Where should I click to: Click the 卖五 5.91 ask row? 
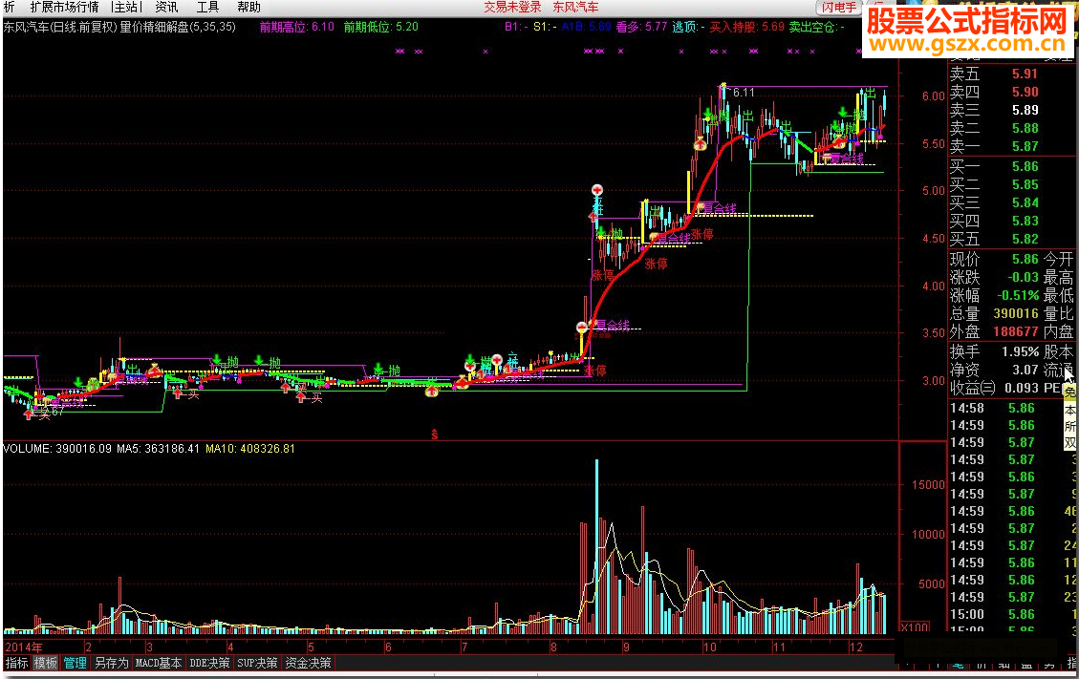tap(994, 74)
